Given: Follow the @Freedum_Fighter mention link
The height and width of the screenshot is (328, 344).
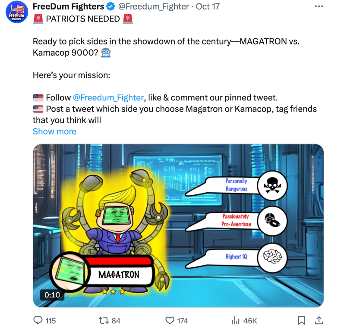Looking at the screenshot, I should pyautogui.click(x=108, y=97).
